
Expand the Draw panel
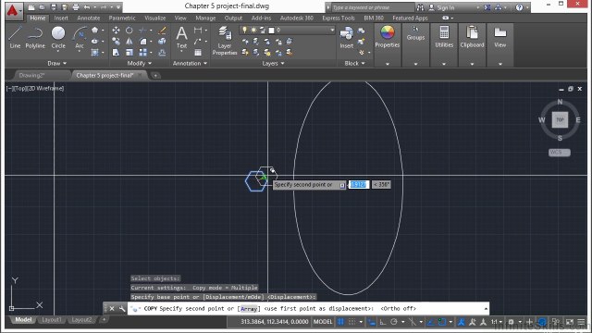pos(57,63)
